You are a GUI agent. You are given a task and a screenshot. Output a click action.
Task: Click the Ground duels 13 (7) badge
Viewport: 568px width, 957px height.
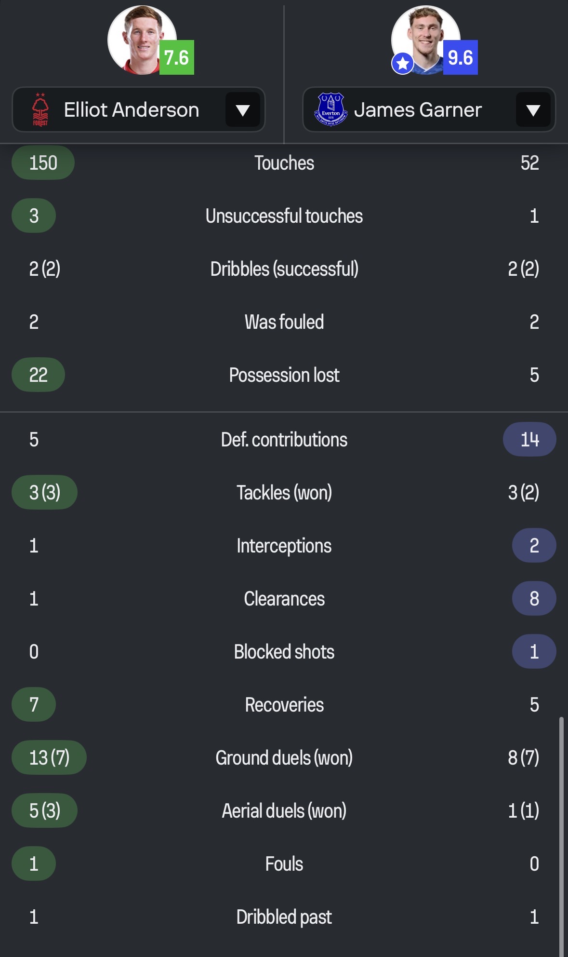point(49,757)
